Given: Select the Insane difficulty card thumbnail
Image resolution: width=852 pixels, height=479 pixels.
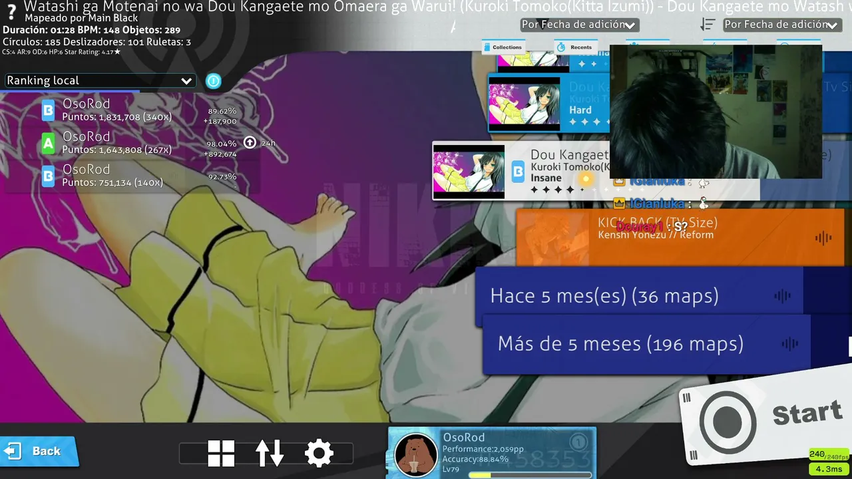Looking at the screenshot, I should (469, 170).
